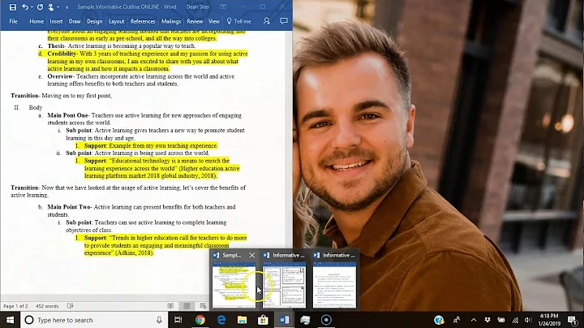Select the Mailings ribbon tab
This screenshot has height=328, width=584.
[x=171, y=21]
